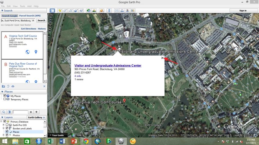Image resolution: width=259 pixels, height=145 pixels.
Task: Enable Earth Pro (US) layer checkbox
Action: 7,125
